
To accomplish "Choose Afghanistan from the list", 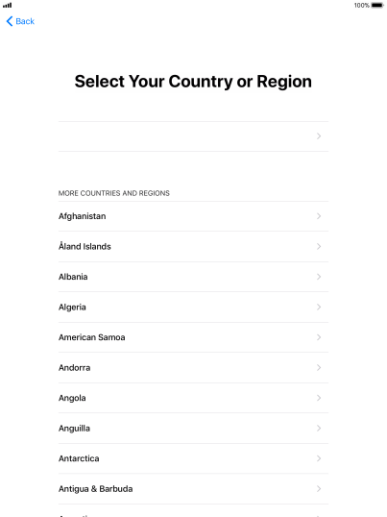I will [193, 216].
